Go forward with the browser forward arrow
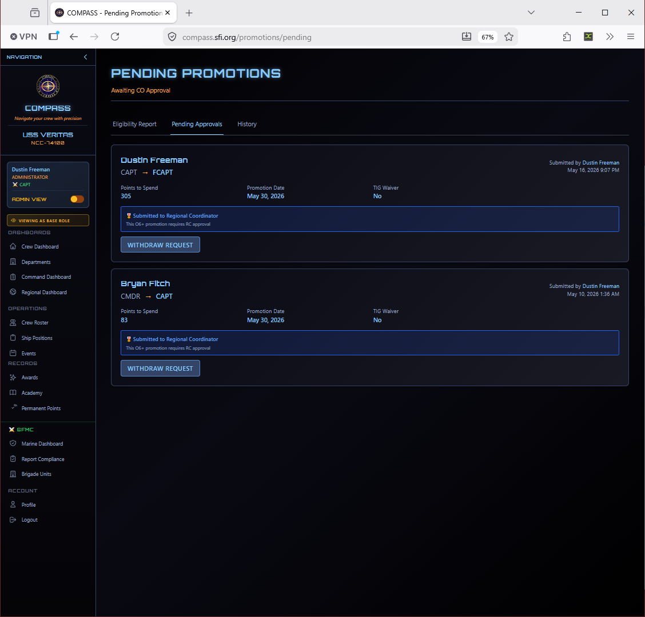This screenshot has height=617, width=645. click(x=94, y=37)
